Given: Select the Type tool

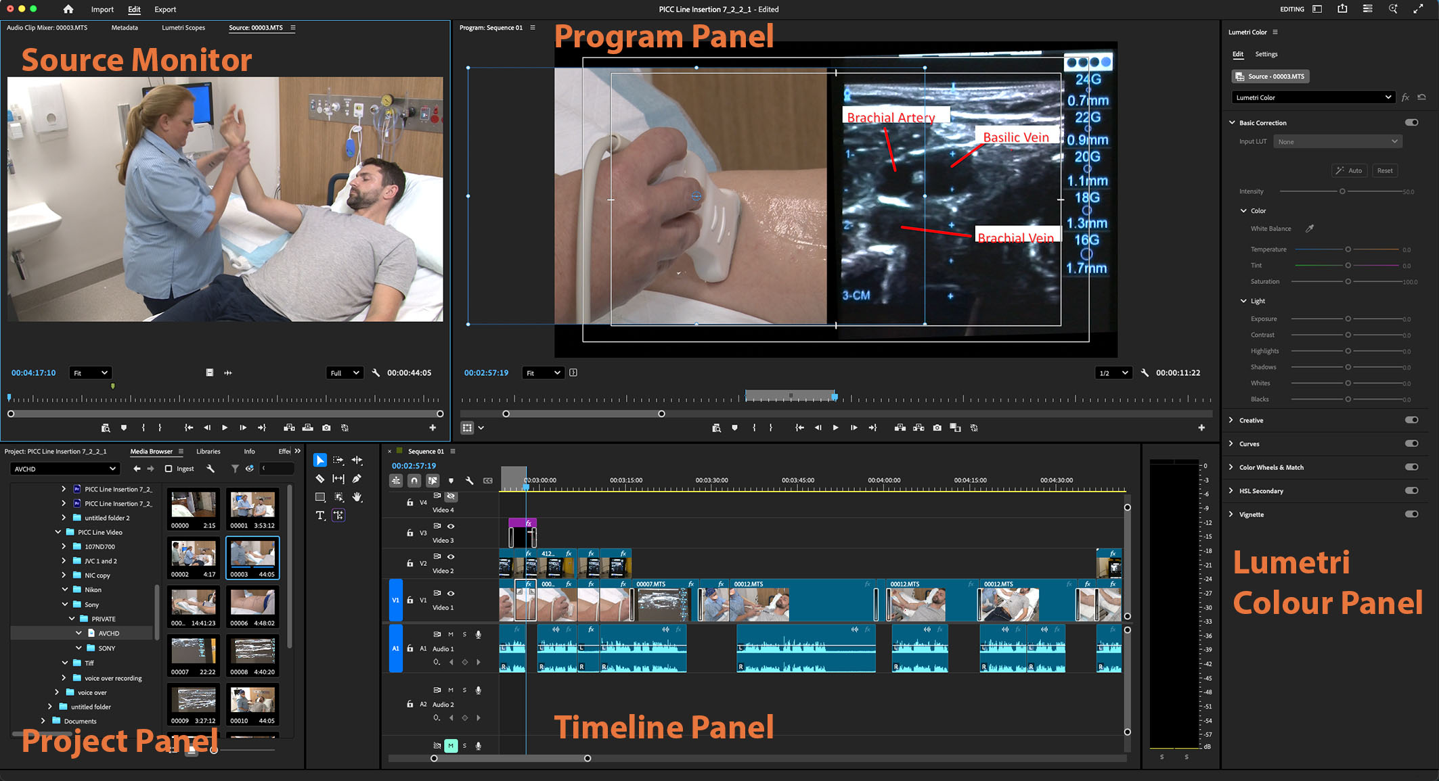Looking at the screenshot, I should pos(320,515).
